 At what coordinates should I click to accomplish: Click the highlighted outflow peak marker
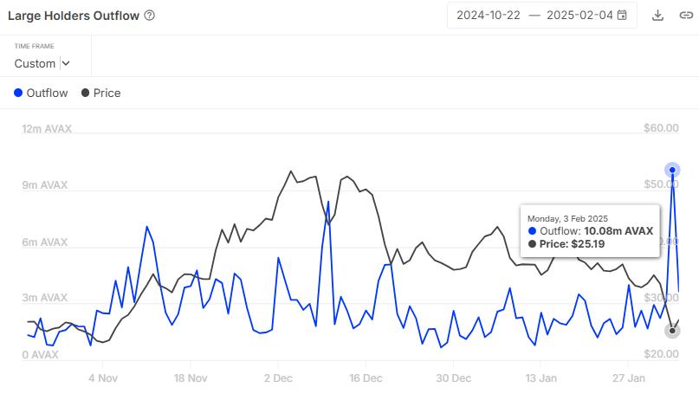672,170
